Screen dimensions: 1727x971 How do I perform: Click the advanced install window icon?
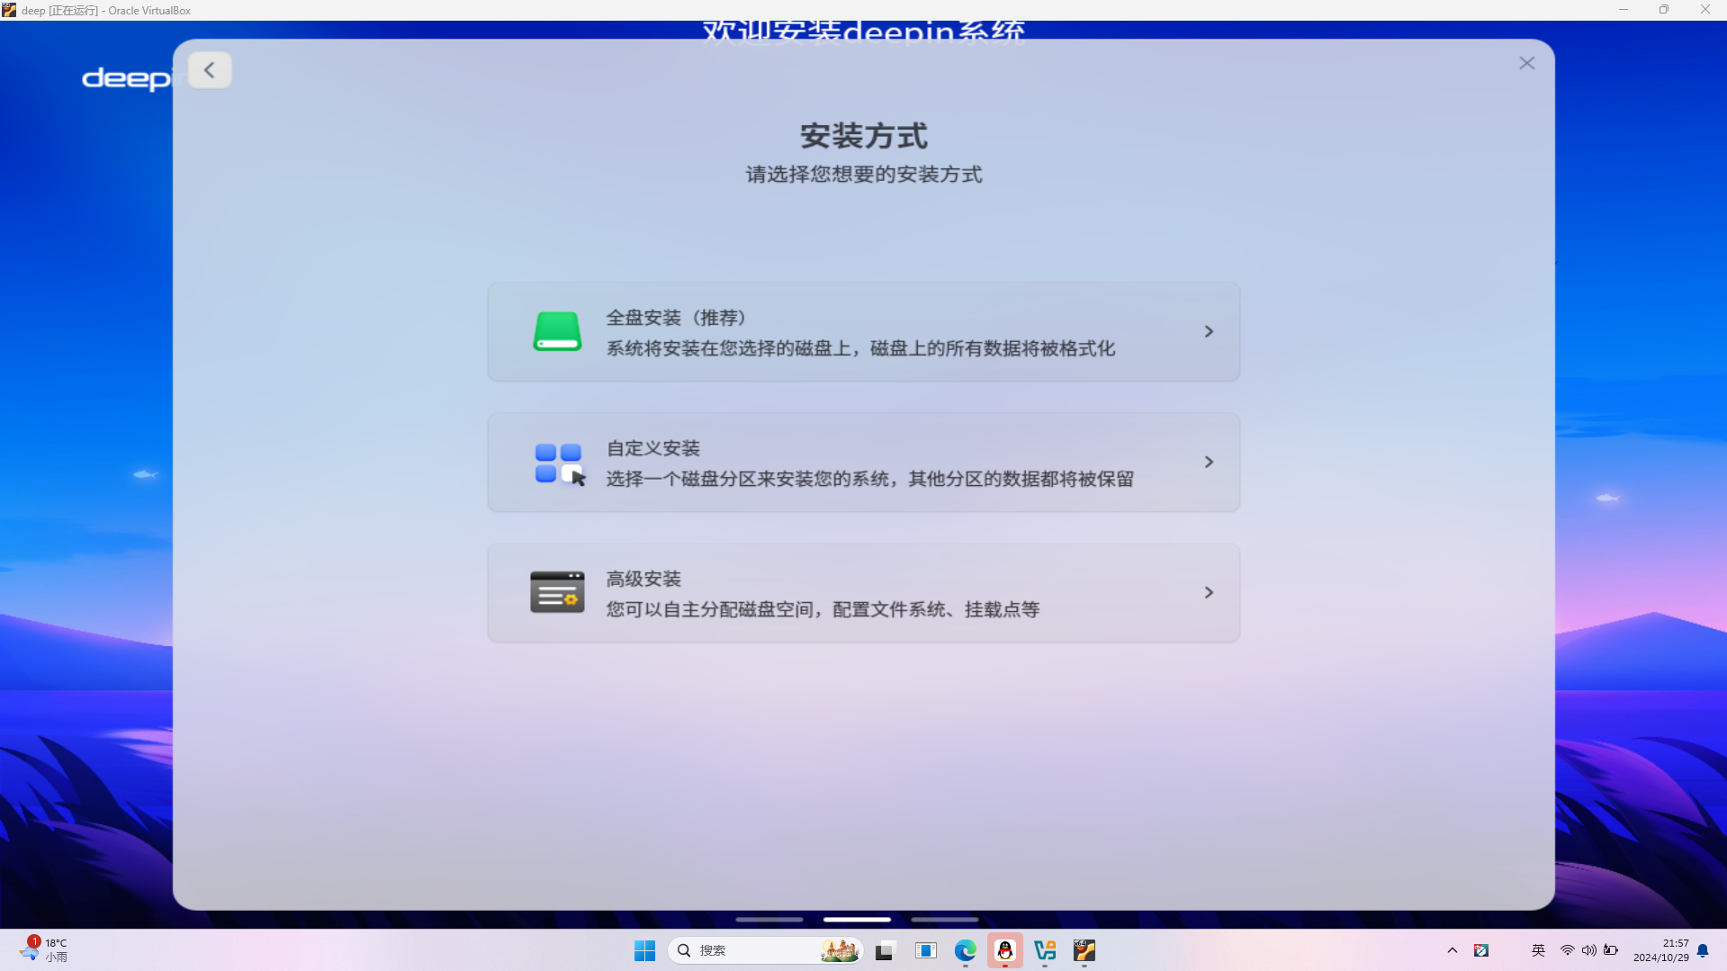click(557, 592)
